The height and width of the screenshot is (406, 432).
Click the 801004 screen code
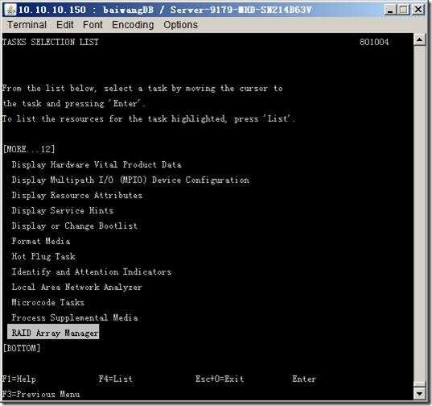pos(374,42)
